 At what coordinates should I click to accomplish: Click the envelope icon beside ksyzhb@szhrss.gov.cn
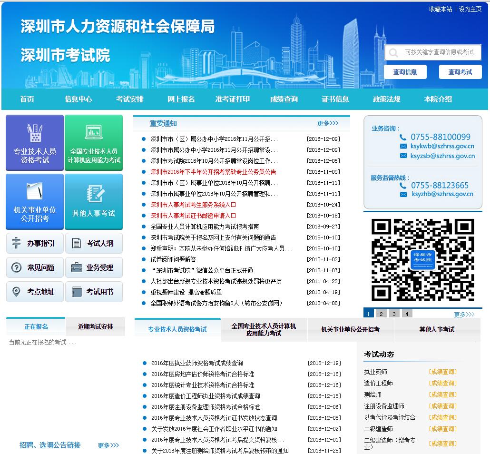point(403,195)
